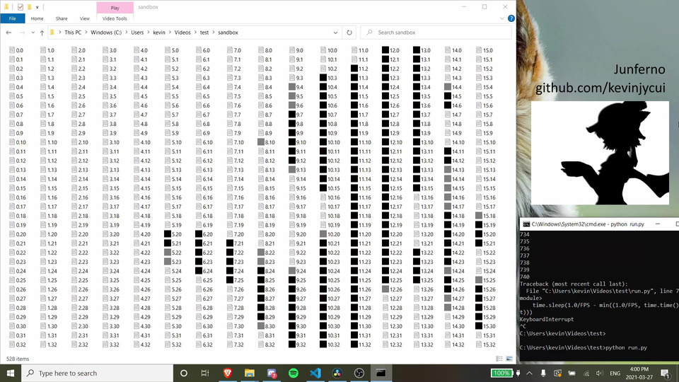Select the Video Tools tab
Image resolution: width=679 pixels, height=382 pixels.
tap(115, 18)
